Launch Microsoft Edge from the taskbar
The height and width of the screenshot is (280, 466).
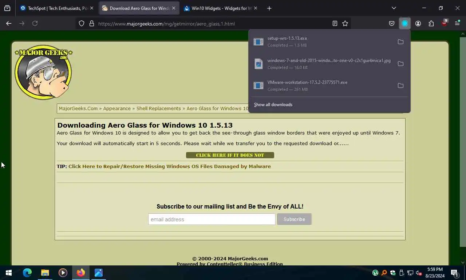pyautogui.click(x=27, y=273)
